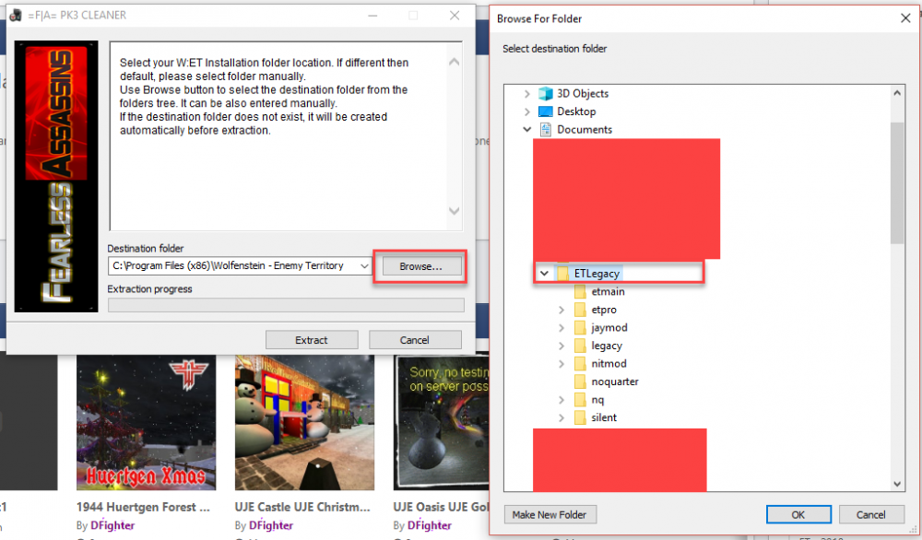922x540 pixels.
Task: Open the Destination folder dropdown arrow
Action: tap(364, 266)
